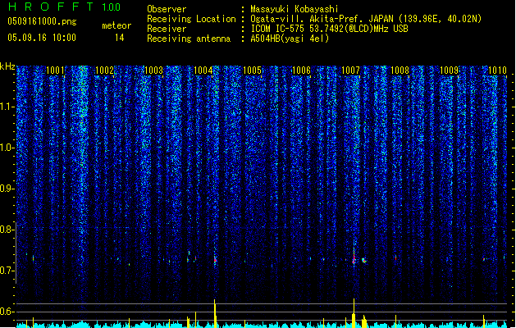Click the 'Observer' field label
This screenshot has height=328, width=516.
[167, 9]
